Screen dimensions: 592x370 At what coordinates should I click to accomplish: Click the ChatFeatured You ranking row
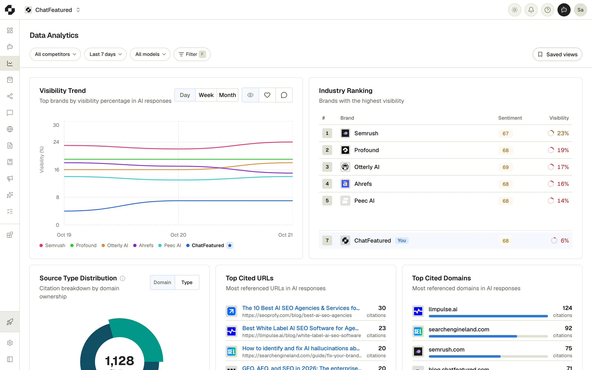click(x=446, y=241)
